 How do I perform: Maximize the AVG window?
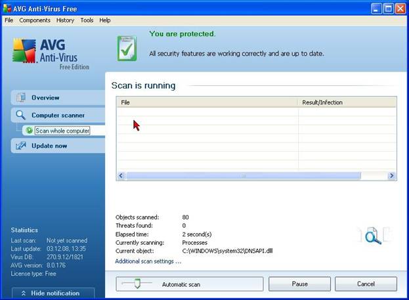(x=389, y=9)
